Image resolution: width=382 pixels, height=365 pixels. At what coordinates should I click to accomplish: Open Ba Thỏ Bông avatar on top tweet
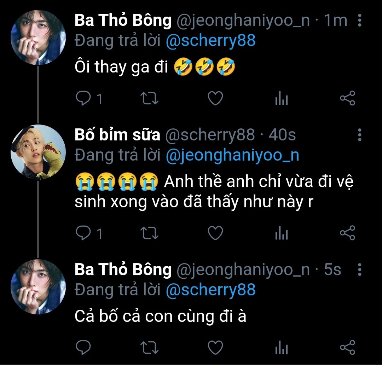point(39,38)
